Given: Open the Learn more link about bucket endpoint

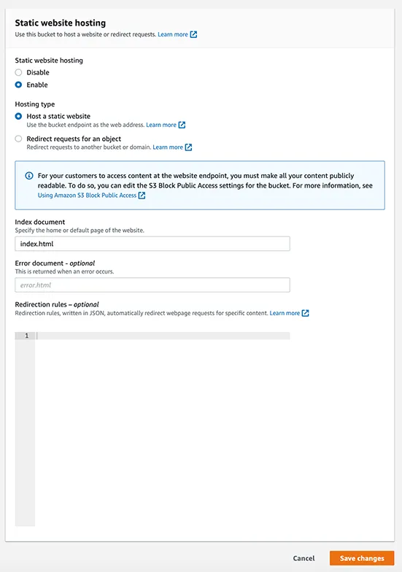Looking at the screenshot, I should pos(161,125).
